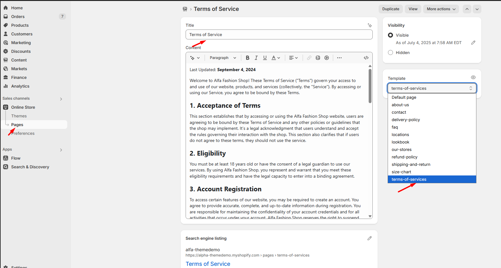Click the '1. Acceptance of Terms' heading
This screenshot has height=268, width=501.
tap(225, 106)
